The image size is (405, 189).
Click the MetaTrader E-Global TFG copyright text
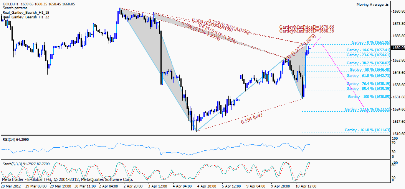coord(68,179)
